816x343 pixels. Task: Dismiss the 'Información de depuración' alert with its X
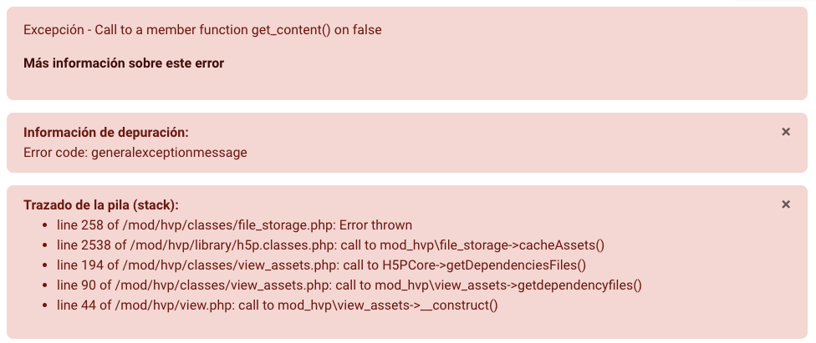786,132
